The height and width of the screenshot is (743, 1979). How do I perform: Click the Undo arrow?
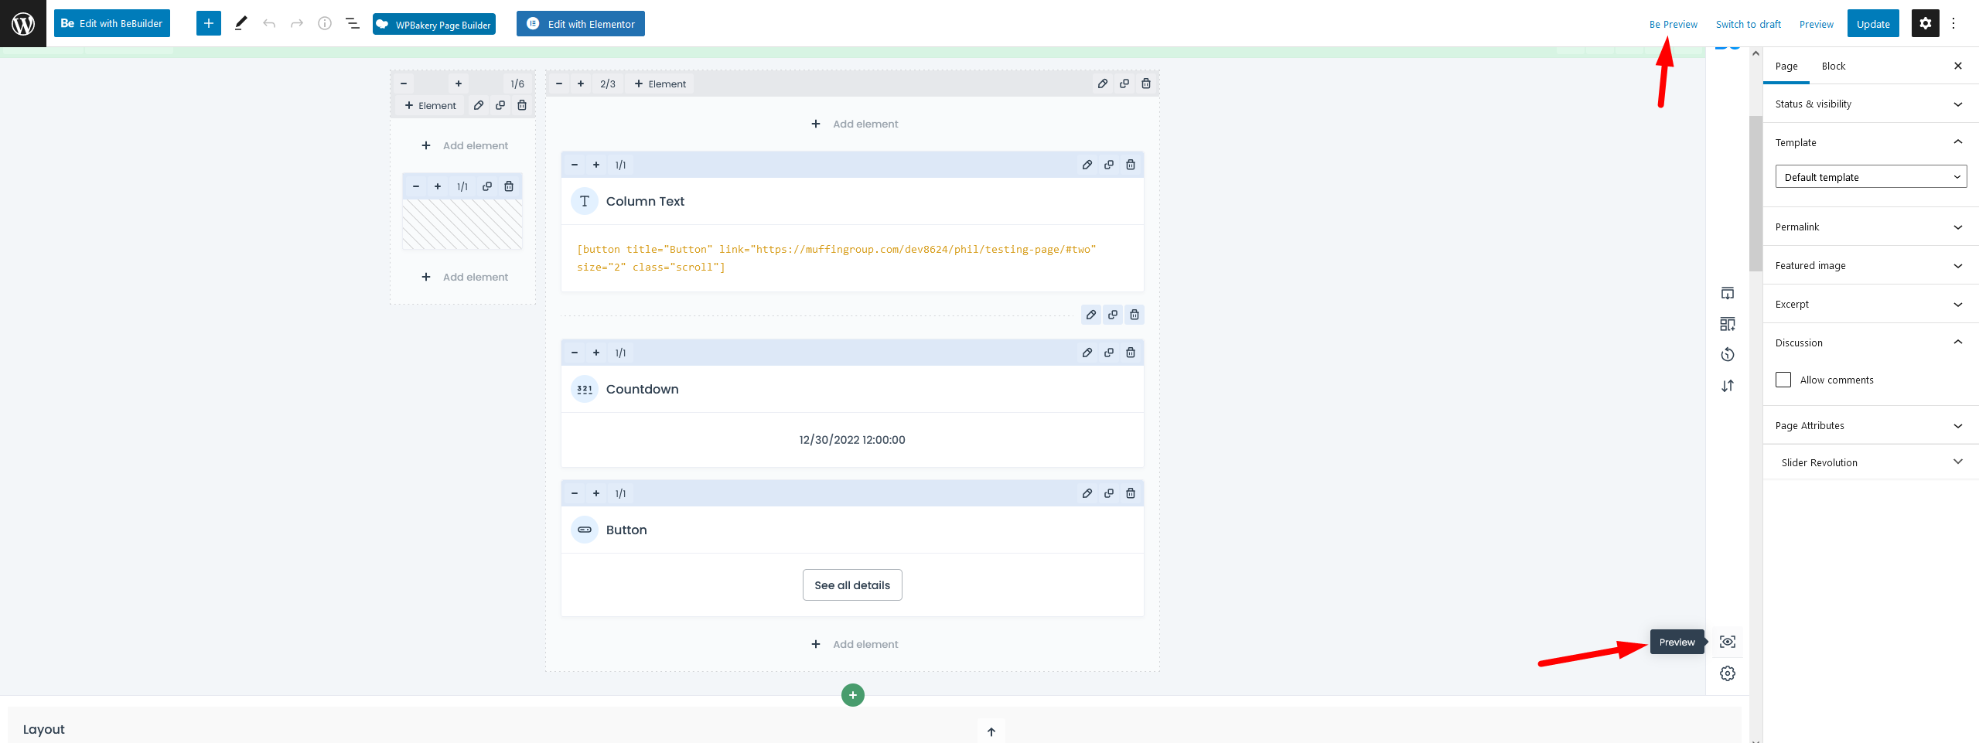(x=269, y=23)
